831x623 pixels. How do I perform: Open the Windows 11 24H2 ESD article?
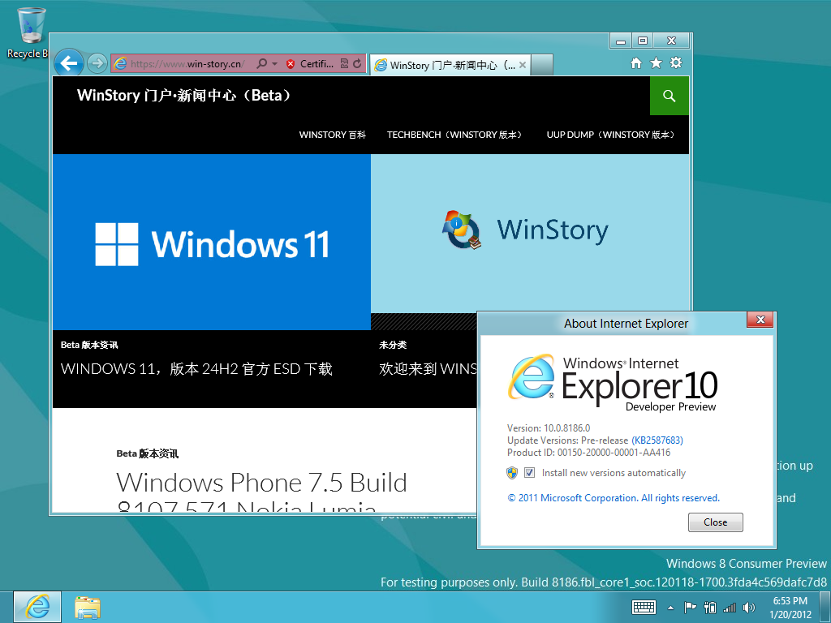[x=196, y=369]
